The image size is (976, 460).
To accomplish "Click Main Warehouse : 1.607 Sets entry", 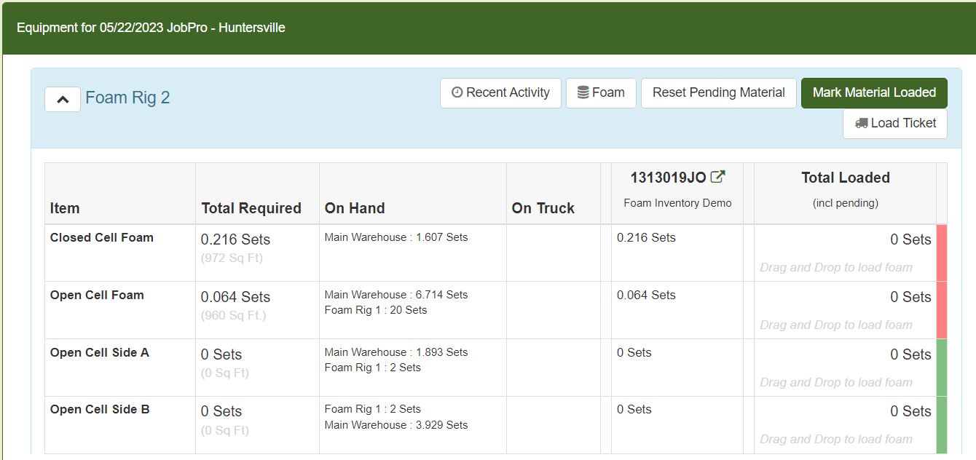I will (x=396, y=237).
